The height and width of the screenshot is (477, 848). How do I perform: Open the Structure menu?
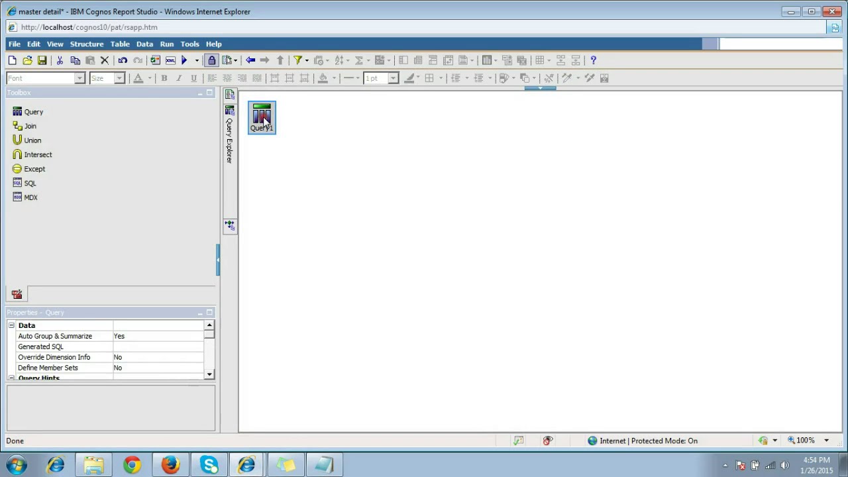87,44
